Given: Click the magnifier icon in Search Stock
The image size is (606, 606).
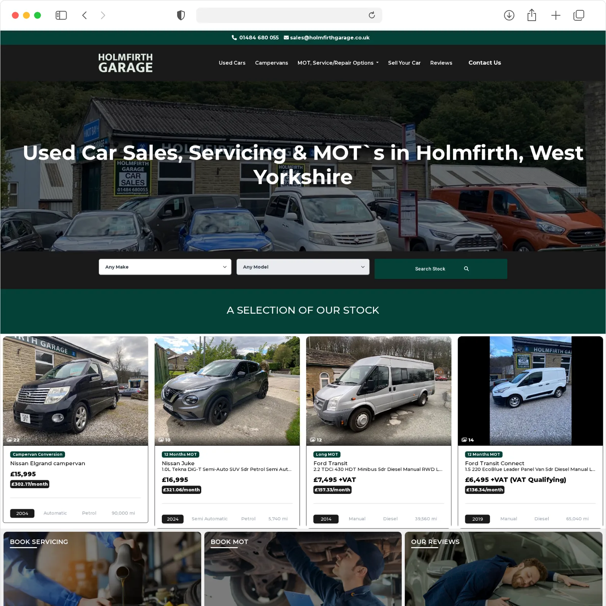Looking at the screenshot, I should click(466, 269).
